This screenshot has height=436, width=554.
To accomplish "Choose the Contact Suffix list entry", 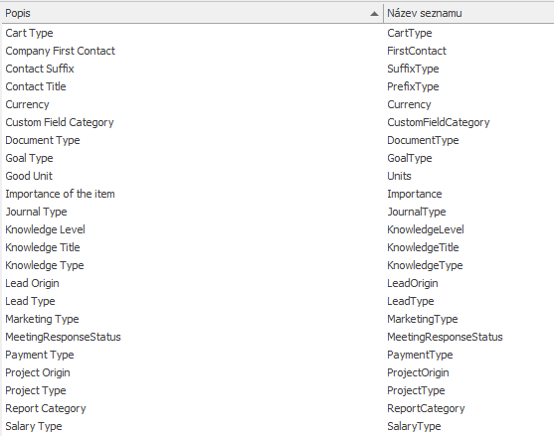I will pyautogui.click(x=277, y=69).
